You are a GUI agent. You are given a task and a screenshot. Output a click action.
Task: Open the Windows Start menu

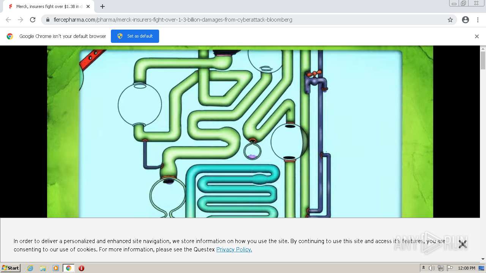point(11,268)
